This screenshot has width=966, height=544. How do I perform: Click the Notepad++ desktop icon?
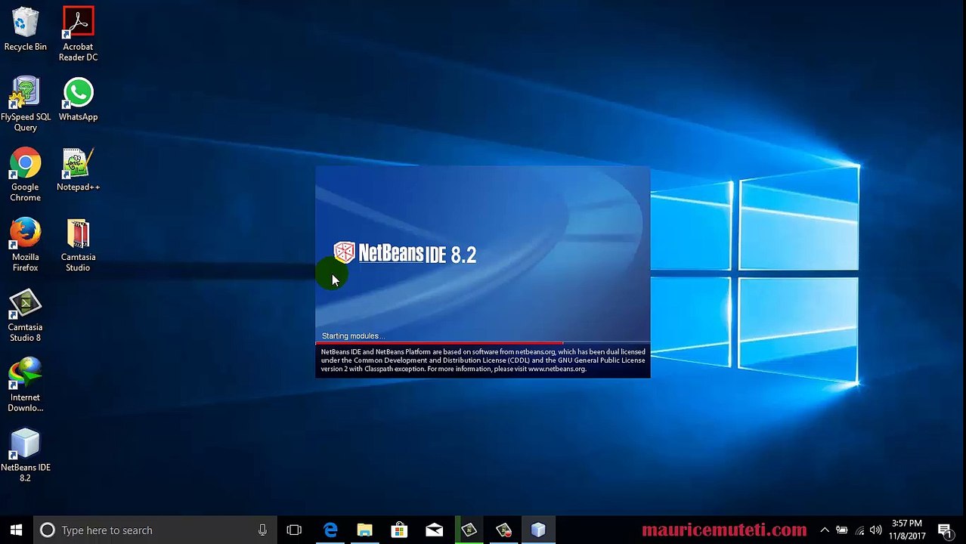[x=78, y=170]
